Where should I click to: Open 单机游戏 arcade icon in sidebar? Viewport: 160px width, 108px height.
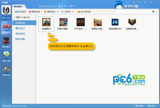click(x=6, y=42)
